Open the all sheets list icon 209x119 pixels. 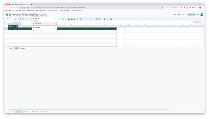[12, 111]
